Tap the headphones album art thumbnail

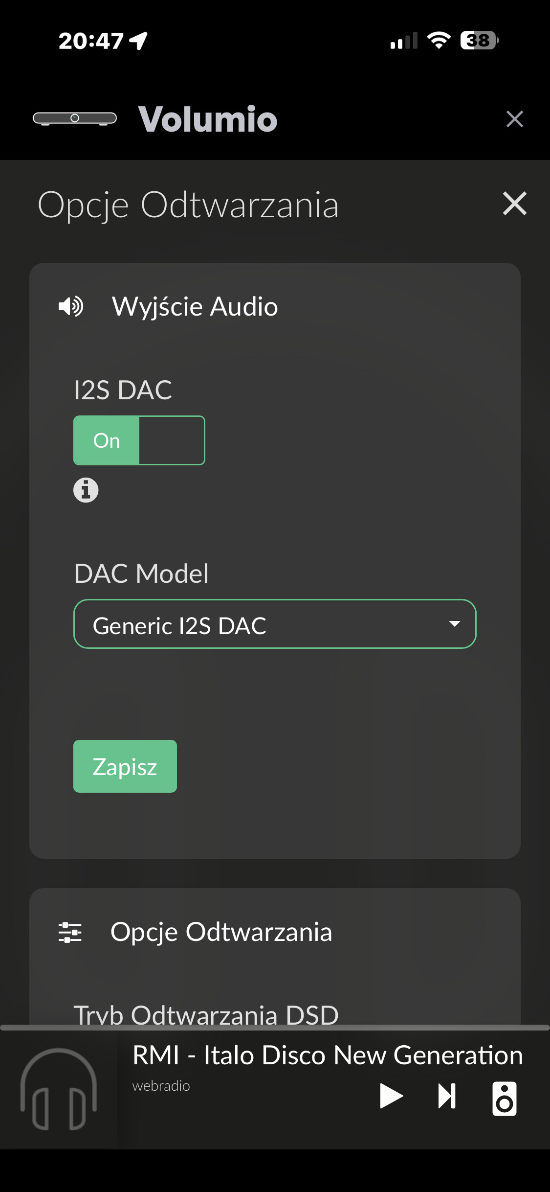point(58,1090)
